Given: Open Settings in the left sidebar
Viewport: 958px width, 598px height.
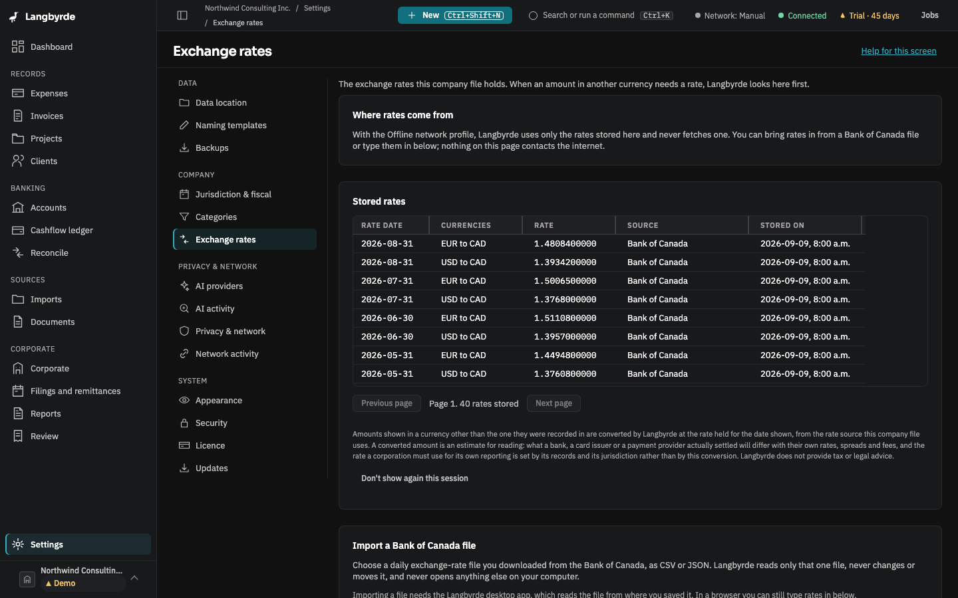Looking at the screenshot, I should click(x=79, y=544).
